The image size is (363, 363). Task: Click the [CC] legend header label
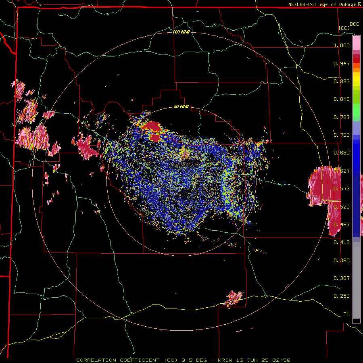(x=344, y=28)
